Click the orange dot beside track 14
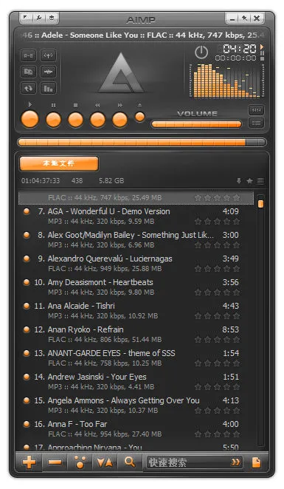284x489 pixels. point(27,377)
